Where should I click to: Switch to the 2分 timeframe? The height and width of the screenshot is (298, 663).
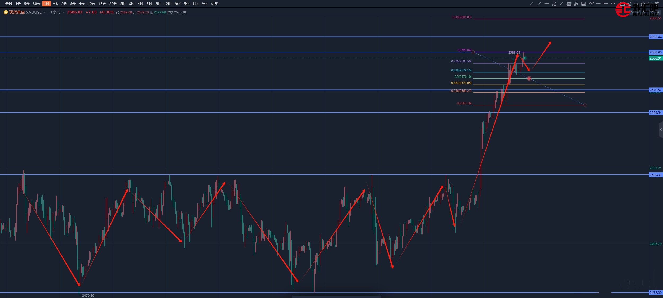pyautogui.click(x=64, y=4)
